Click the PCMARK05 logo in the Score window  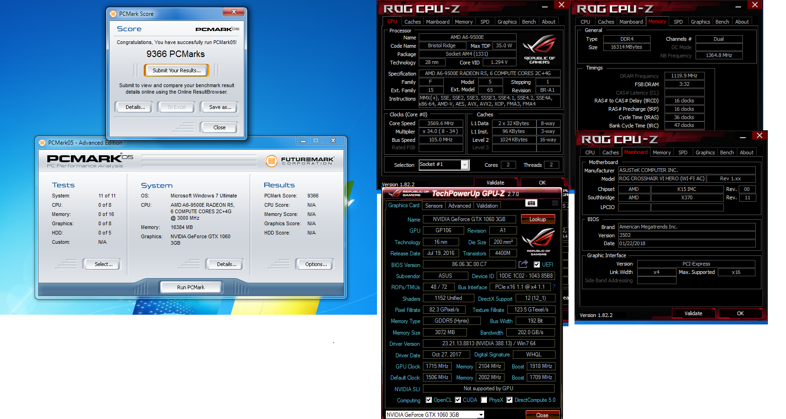tap(217, 29)
